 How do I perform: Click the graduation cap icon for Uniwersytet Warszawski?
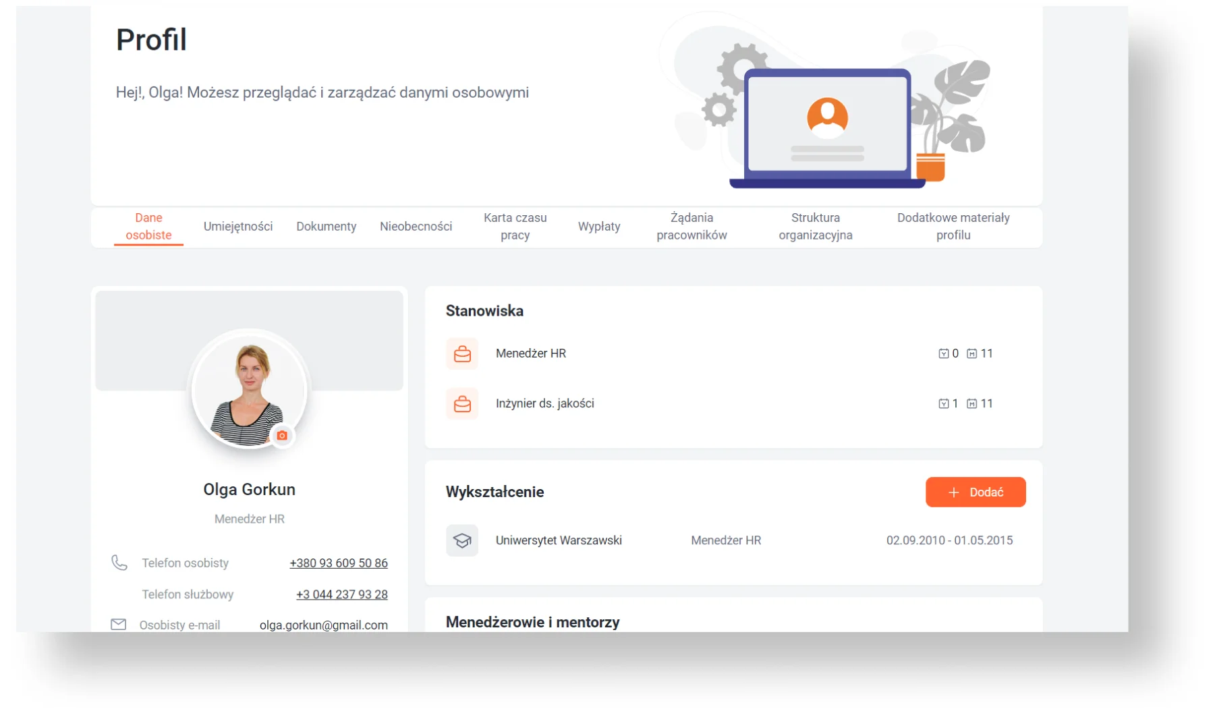[462, 540]
